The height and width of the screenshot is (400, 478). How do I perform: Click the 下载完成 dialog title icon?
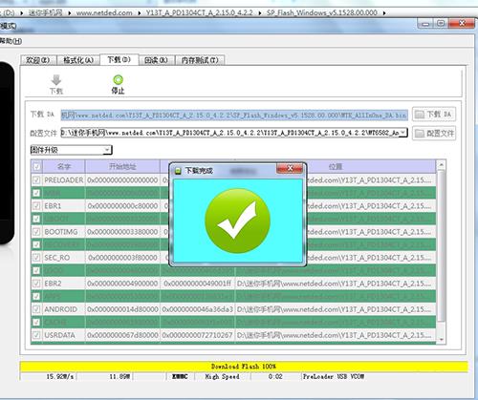pyautogui.click(x=178, y=171)
